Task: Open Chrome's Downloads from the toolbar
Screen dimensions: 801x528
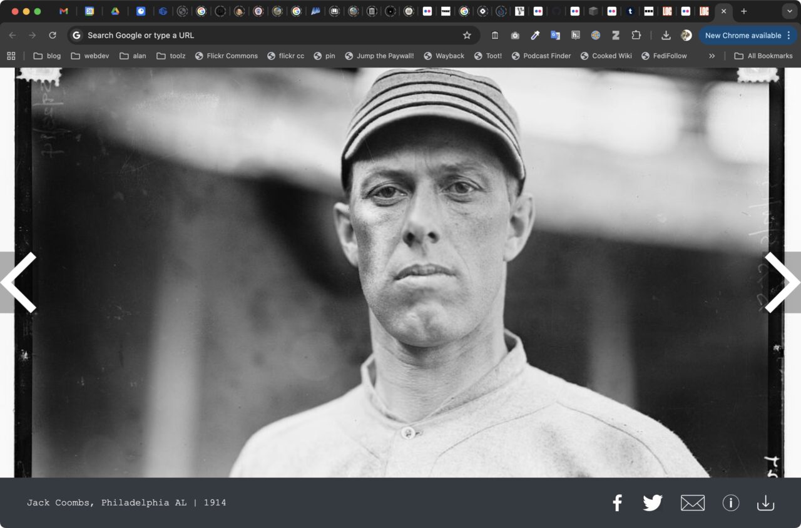Action: pyautogui.click(x=666, y=36)
